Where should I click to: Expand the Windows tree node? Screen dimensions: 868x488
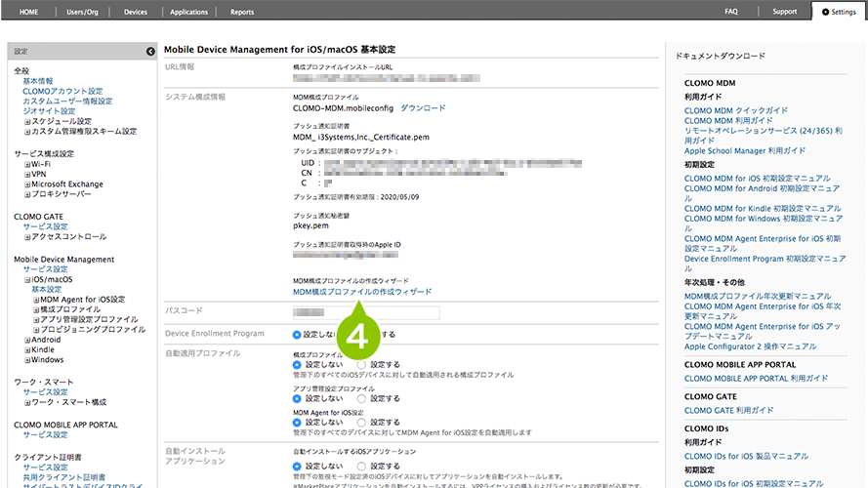[x=27, y=359]
